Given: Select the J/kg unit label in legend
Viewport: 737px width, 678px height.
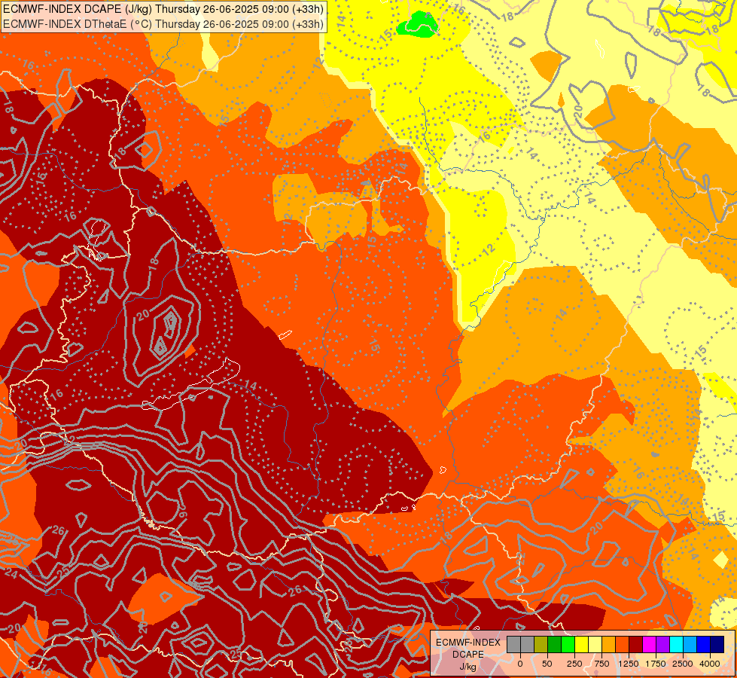Looking at the screenshot, I should click(468, 667).
